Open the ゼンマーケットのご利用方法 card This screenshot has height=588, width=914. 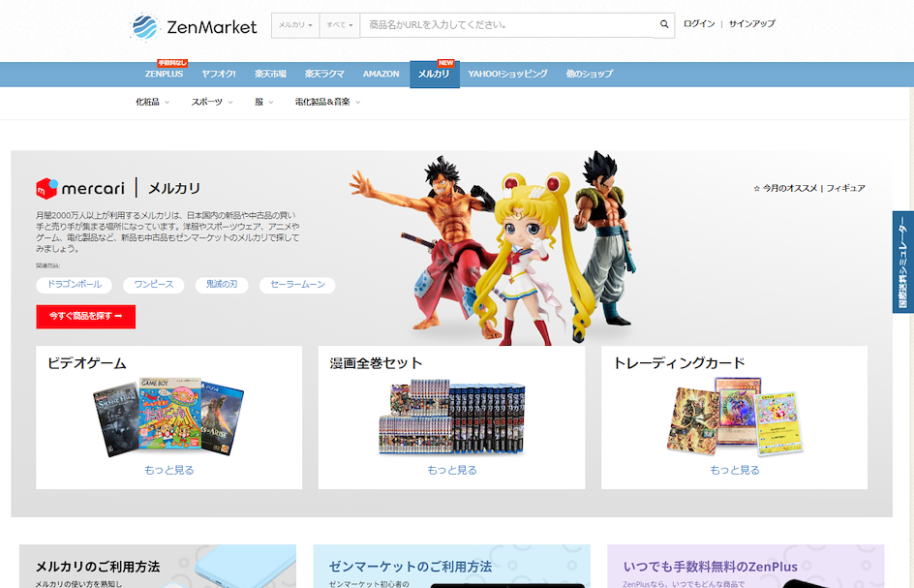tap(452, 567)
